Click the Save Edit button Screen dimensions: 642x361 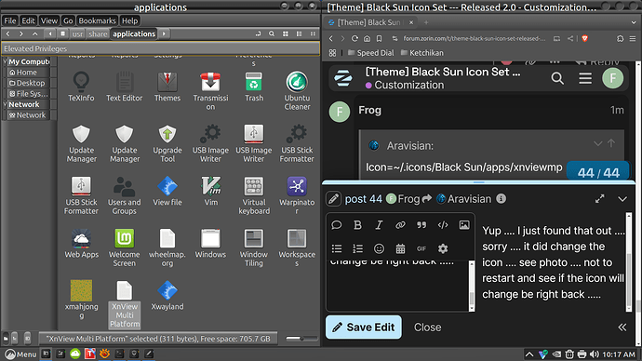364,327
